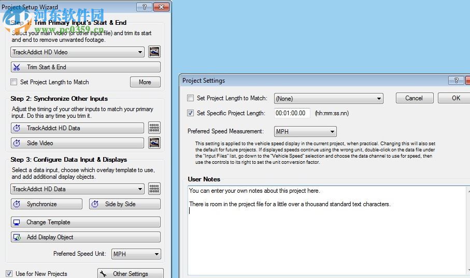Click the Synchronize button in Step 3
Screen dimensions: 470x278
click(47, 204)
